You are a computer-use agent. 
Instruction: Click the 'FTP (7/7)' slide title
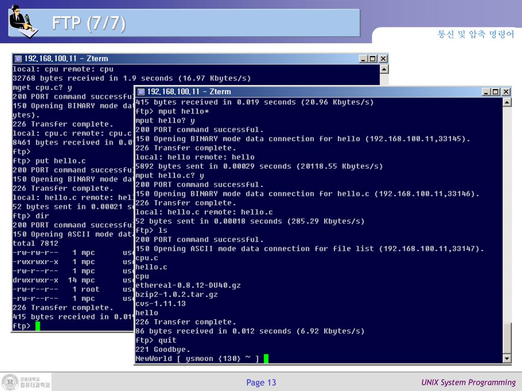pos(89,23)
